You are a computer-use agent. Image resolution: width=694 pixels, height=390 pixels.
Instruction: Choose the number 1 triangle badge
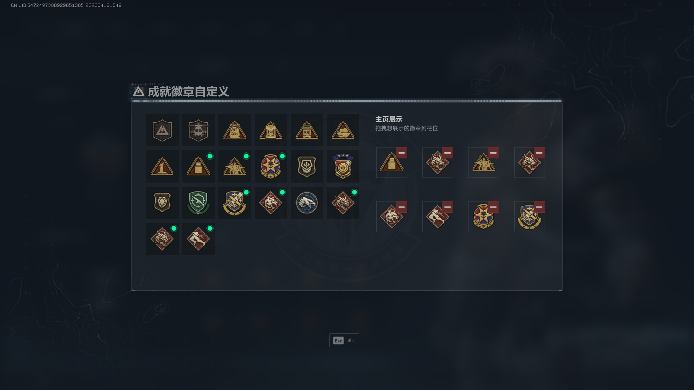click(x=162, y=166)
